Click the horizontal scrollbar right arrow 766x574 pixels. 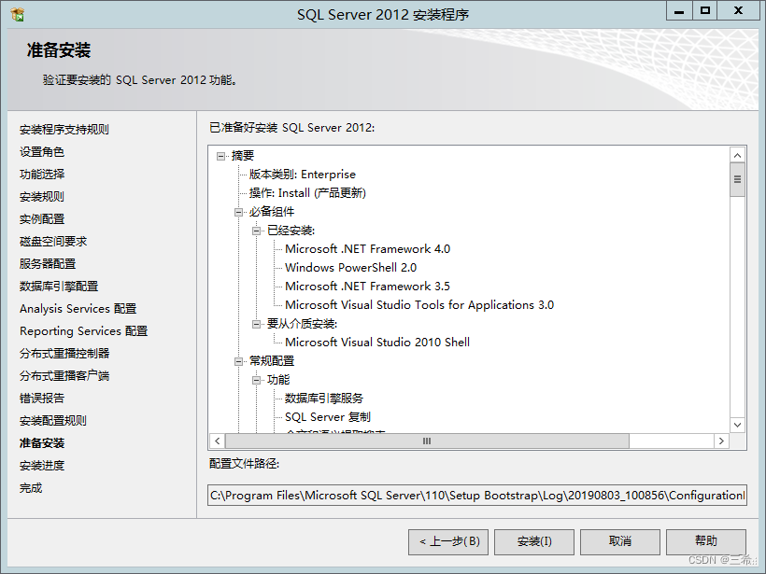pyautogui.click(x=722, y=440)
